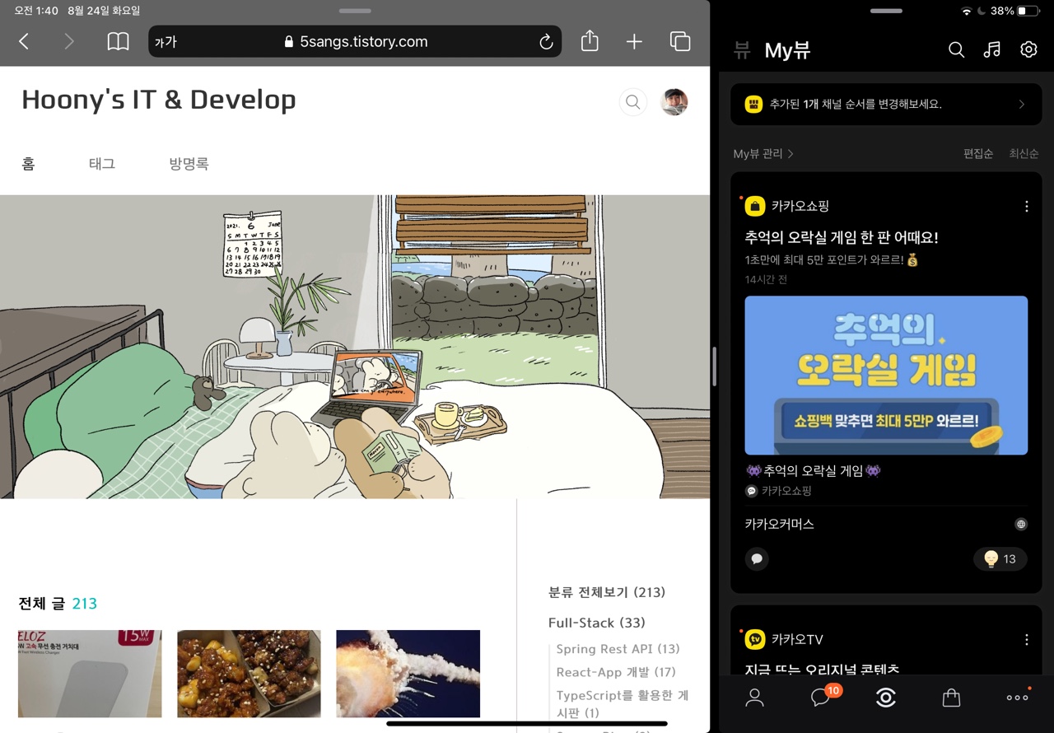Screen dimensions: 1054x733
Task: Open the 👾추억의 오락실 게임👾 caption
Action: (x=813, y=471)
